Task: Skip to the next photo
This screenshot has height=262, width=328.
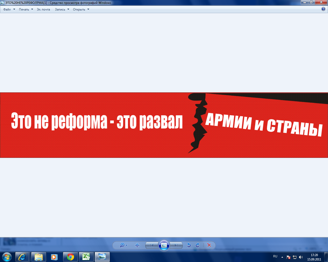Action: 176,245
